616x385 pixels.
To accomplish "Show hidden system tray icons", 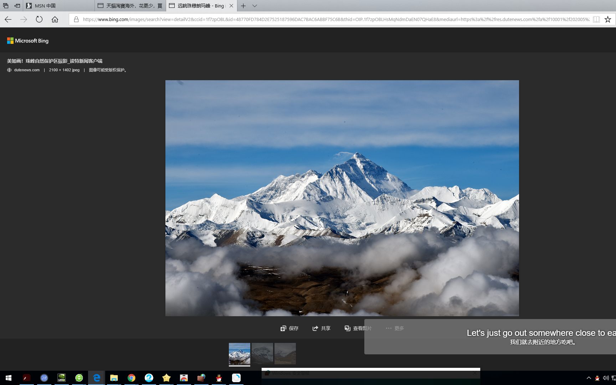I will [589, 378].
